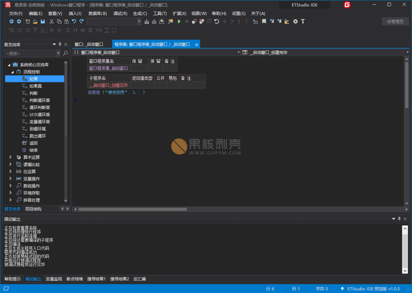Collapse the 流程控制 tree node
This screenshot has width=412, height=293.
13,72
